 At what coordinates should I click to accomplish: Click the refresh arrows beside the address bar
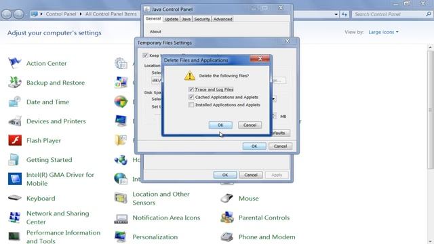[344, 14]
